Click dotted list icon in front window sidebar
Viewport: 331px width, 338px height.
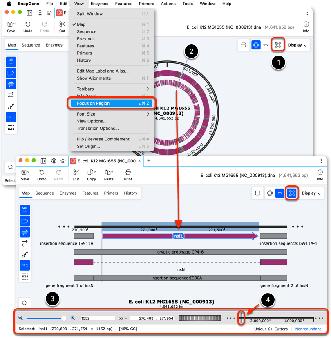click(x=25, y=276)
